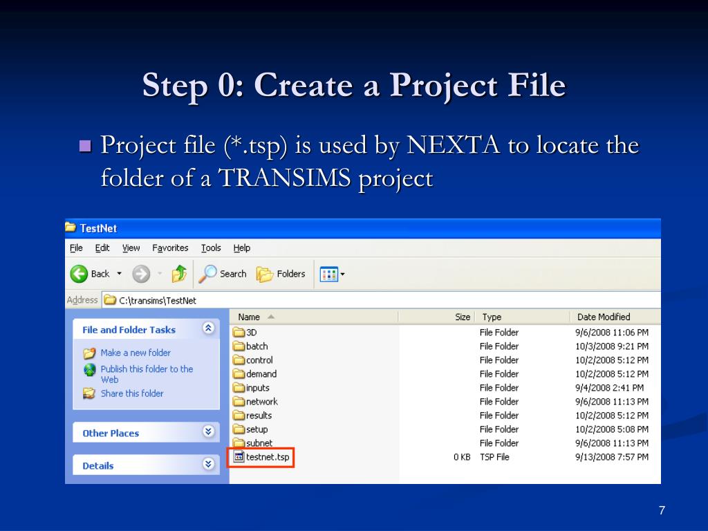Click the 0 KB size cell
Image resolution: width=708 pixels, height=531 pixels.
(462, 457)
